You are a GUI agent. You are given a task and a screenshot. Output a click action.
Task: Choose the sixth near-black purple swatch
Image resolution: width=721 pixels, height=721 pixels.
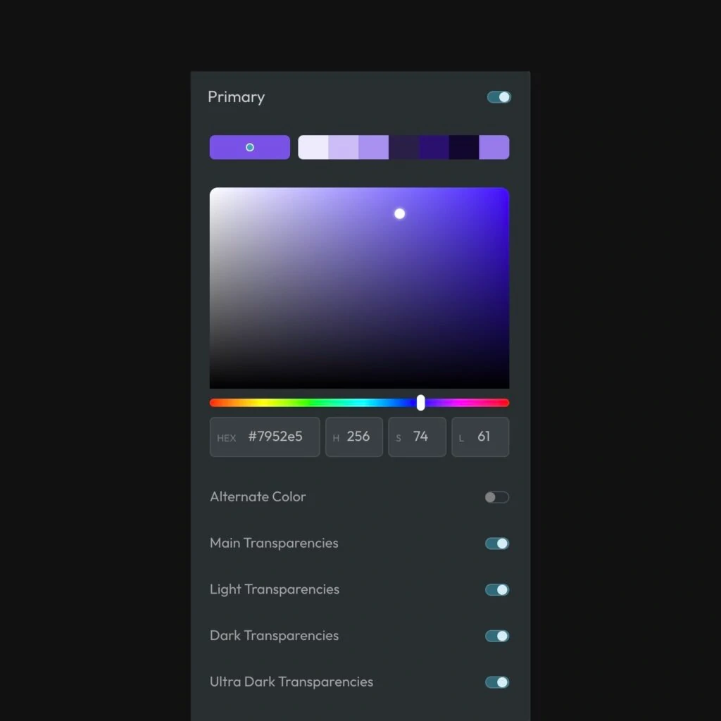464,147
